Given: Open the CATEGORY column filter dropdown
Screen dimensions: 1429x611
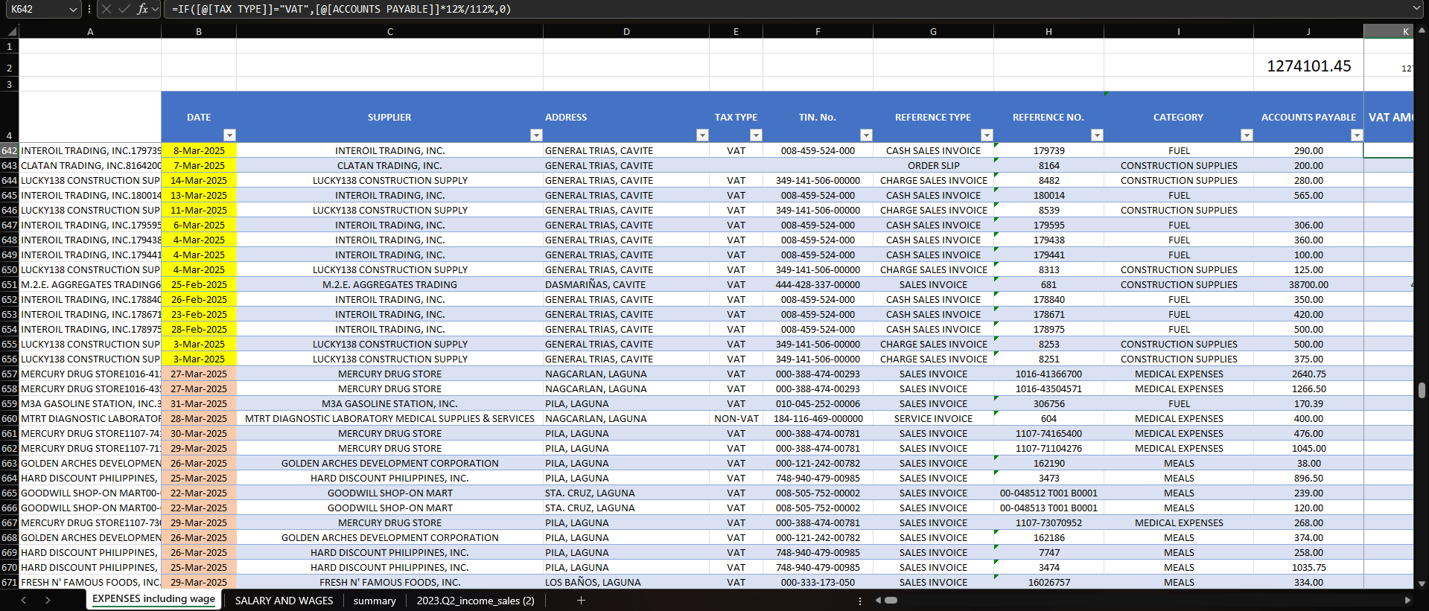Looking at the screenshot, I should click(1247, 135).
